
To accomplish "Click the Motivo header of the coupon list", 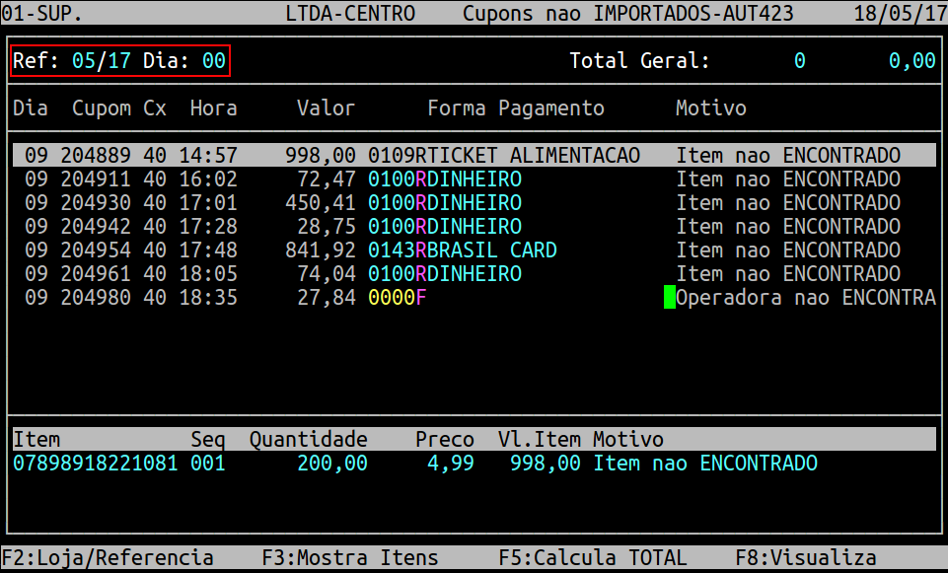I will tap(711, 108).
